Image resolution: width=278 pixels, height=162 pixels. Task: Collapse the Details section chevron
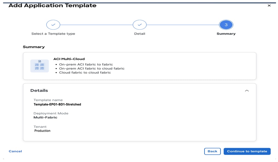tap(247, 91)
